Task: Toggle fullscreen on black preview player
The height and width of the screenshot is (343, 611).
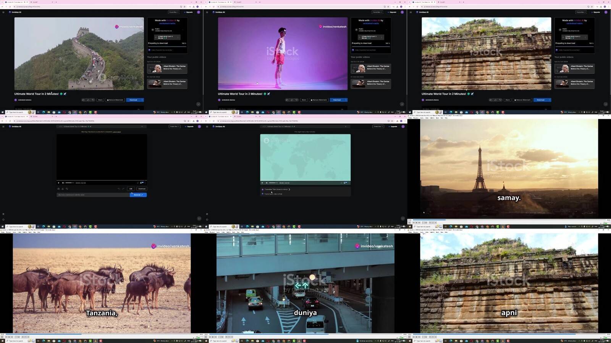Action: 137,183
